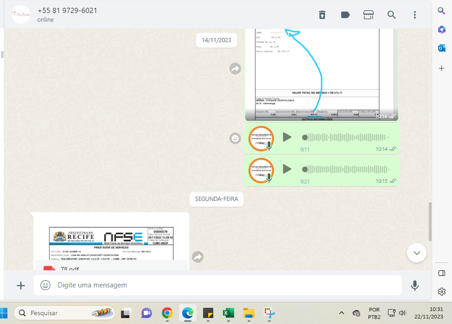Open Microsoft 365 Copilot sidebar icon
This screenshot has width=452, height=324.
442,29
